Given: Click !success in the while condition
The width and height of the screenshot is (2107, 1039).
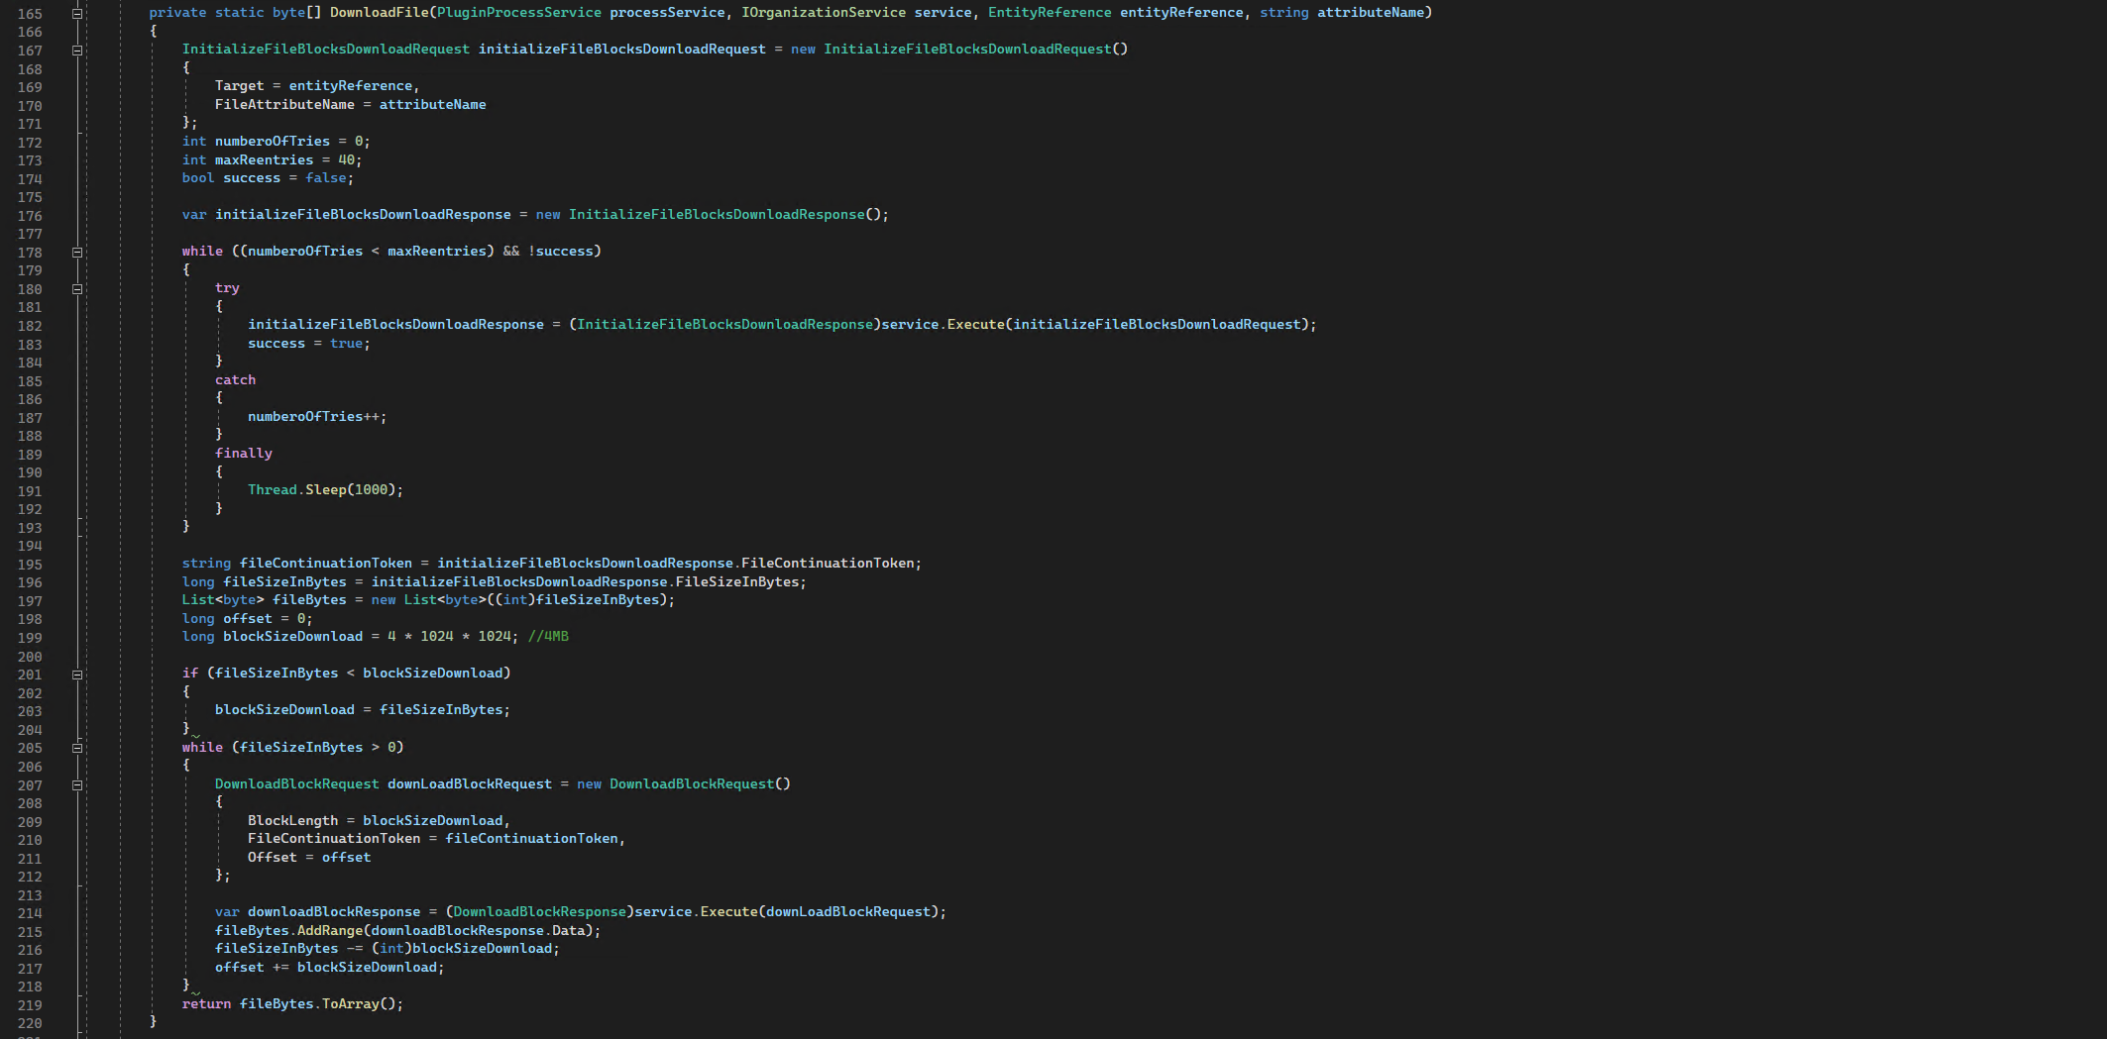Looking at the screenshot, I should (x=560, y=251).
